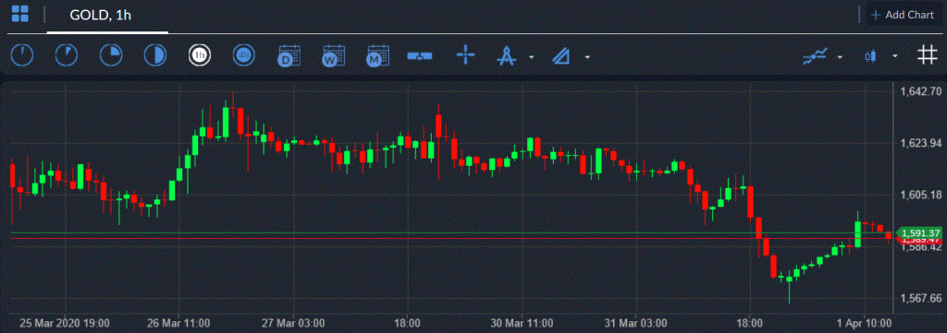947x333 pixels.
Task: Click the Add Chart button
Action: (903, 15)
